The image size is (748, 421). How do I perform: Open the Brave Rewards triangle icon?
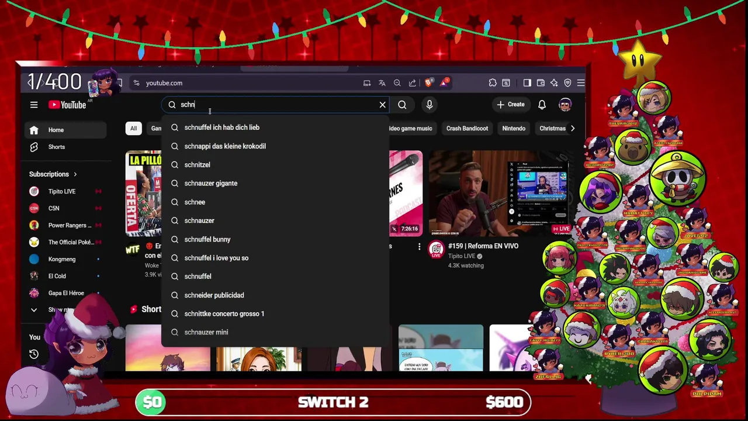pos(444,82)
